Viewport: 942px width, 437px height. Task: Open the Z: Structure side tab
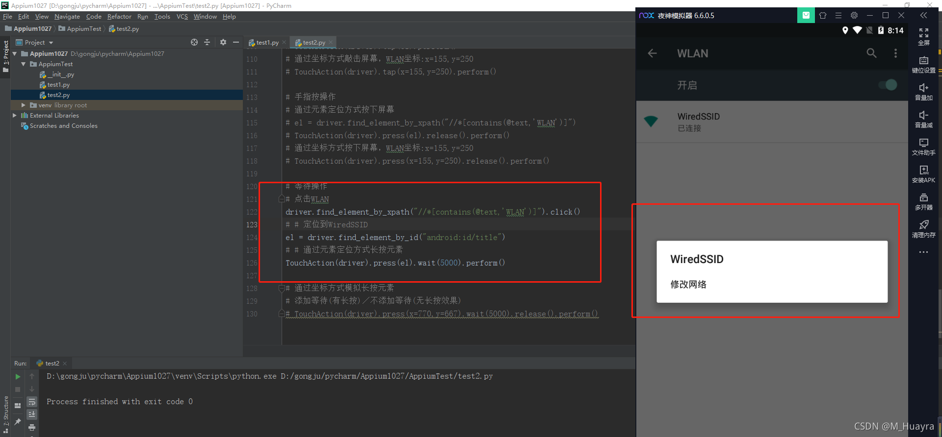[x=5, y=414]
